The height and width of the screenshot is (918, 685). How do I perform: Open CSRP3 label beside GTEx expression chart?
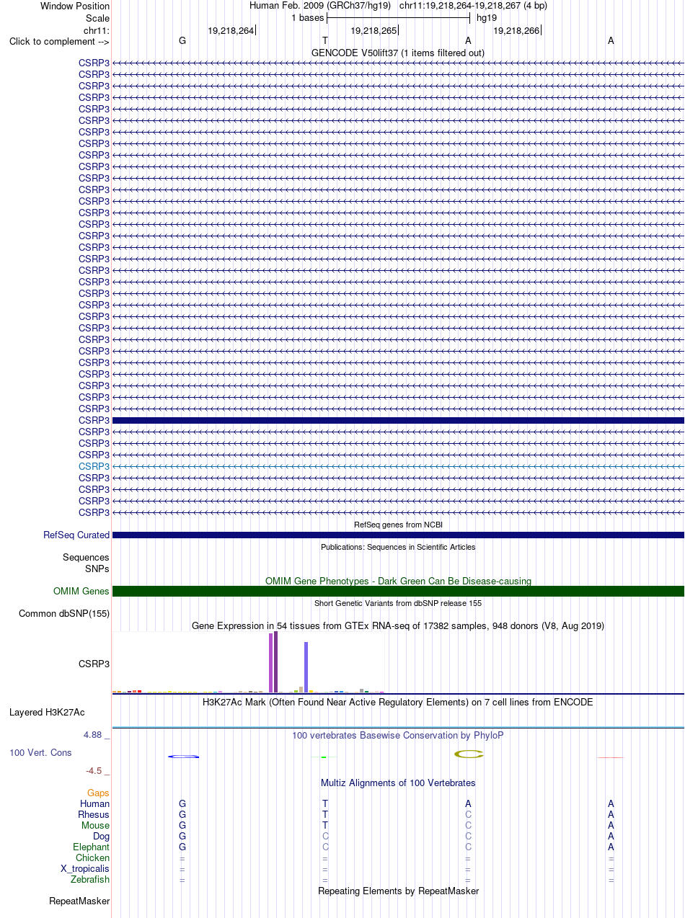94,664
